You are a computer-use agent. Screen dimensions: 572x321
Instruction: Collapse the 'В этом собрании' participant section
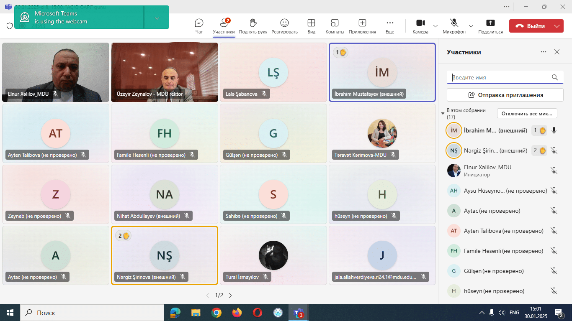point(443,114)
